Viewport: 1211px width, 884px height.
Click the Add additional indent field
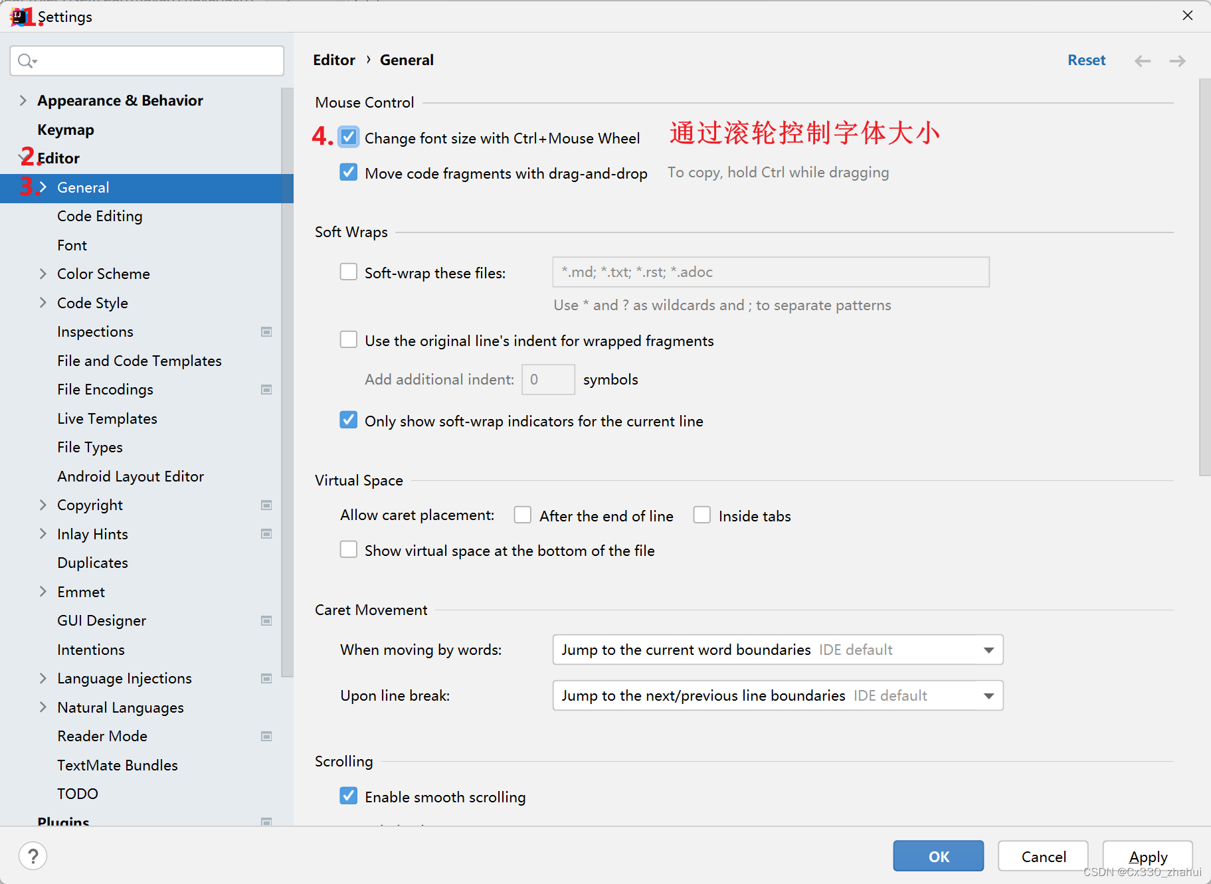click(x=548, y=379)
